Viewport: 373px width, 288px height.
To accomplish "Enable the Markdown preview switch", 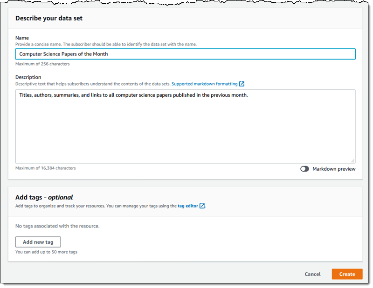I will tap(304, 169).
